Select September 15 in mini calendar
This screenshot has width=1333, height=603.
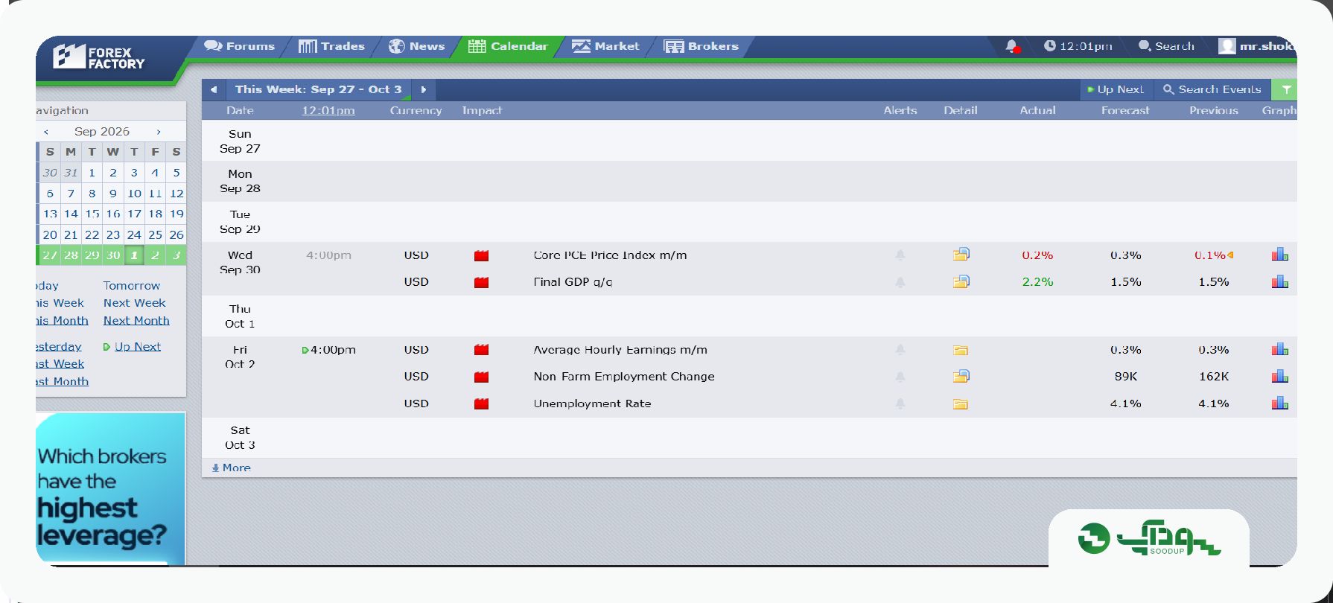tap(92, 214)
